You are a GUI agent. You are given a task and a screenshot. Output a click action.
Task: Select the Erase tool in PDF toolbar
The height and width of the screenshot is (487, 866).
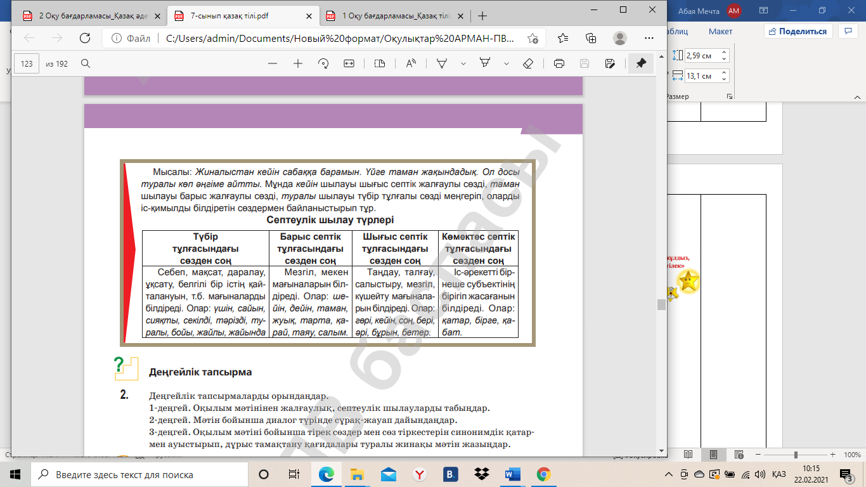coord(528,63)
